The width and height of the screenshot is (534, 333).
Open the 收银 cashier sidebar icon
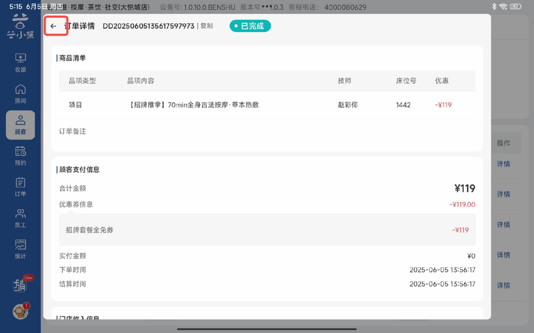(x=20, y=63)
